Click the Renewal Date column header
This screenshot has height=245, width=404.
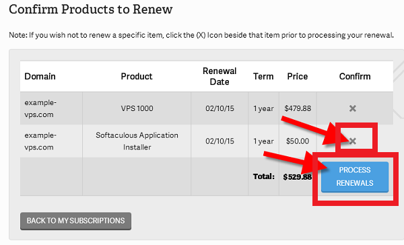tap(220, 77)
